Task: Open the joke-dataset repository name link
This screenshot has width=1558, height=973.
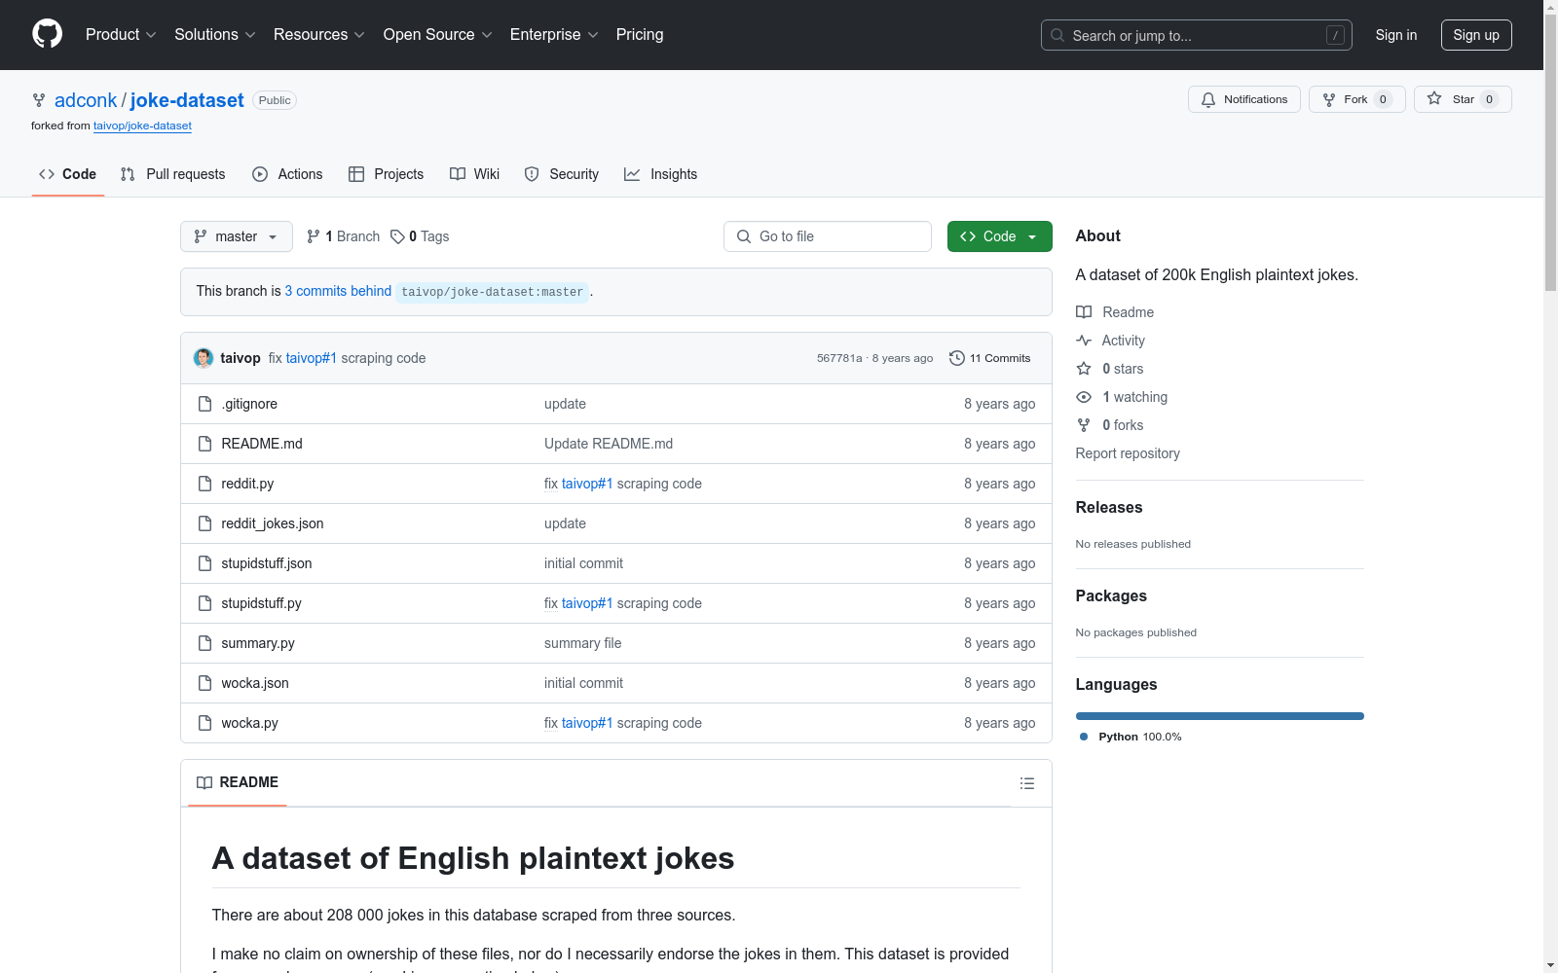Action: 187,100
